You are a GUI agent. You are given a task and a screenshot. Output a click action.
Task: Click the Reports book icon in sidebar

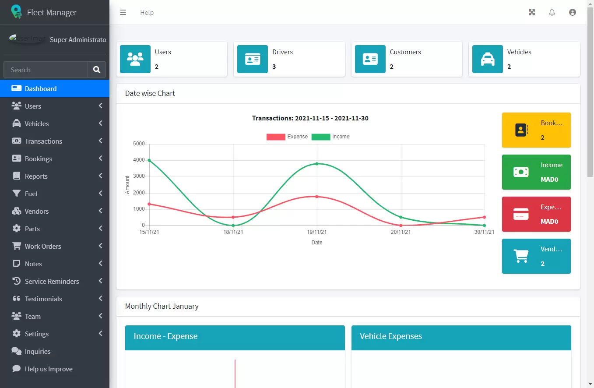[x=17, y=176]
